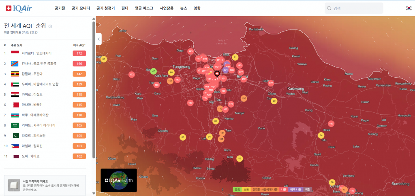415x196 pixels.
Task: Click the purple 매우 나쁨 legend swatch
Action: click(x=295, y=189)
